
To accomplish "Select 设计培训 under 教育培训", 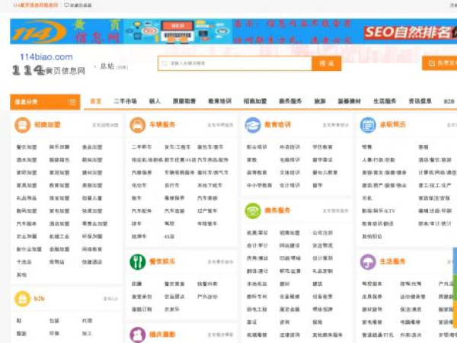I will 289,185.
